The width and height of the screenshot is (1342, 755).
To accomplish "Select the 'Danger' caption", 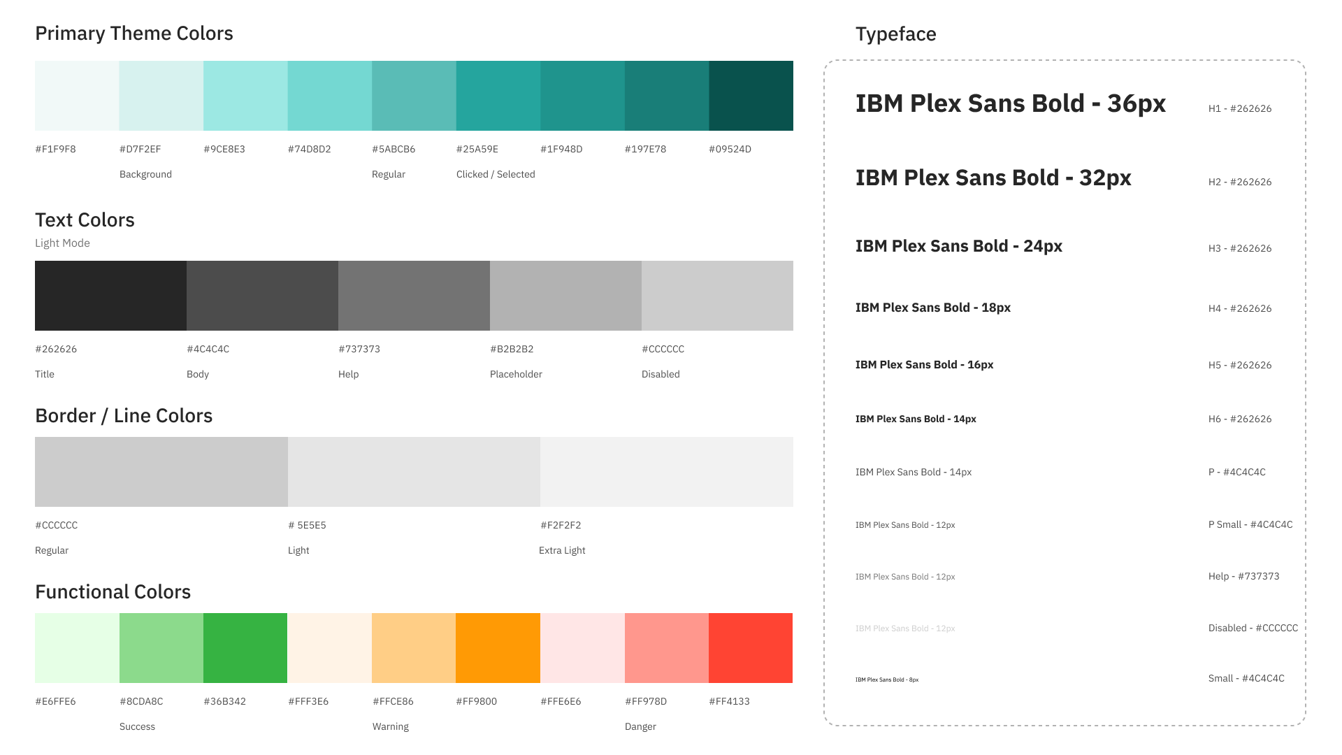I will pyautogui.click(x=640, y=726).
